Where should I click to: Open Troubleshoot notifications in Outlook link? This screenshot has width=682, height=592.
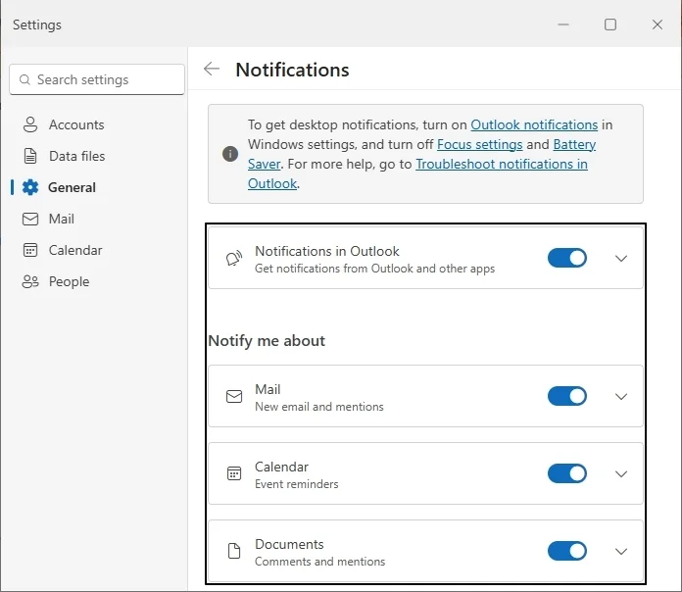point(502,164)
